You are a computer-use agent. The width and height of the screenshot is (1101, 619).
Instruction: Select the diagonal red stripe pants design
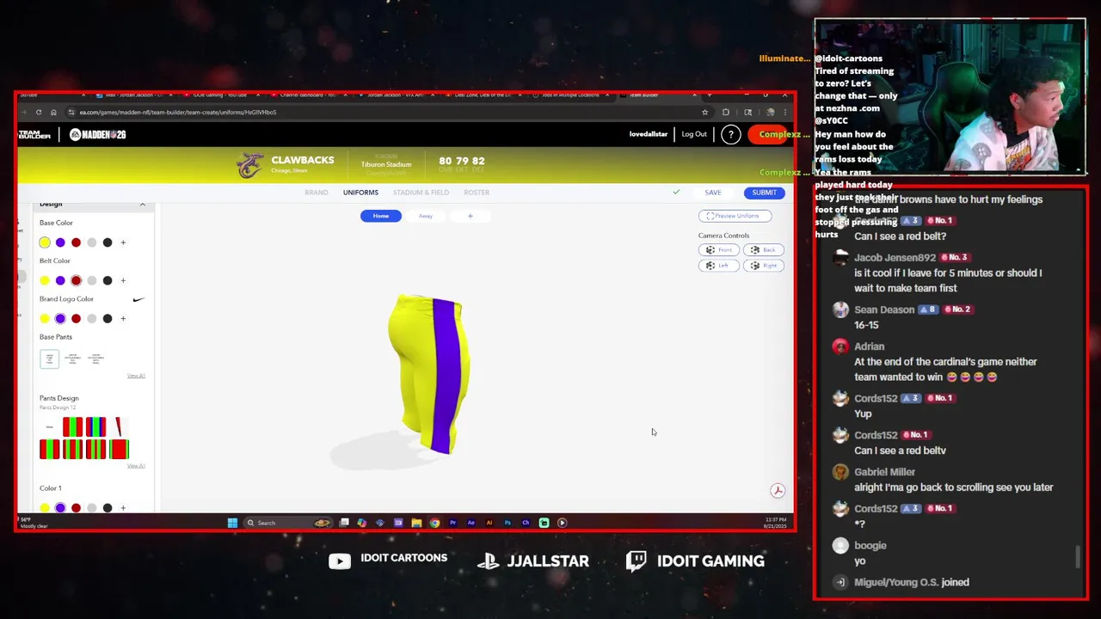click(x=118, y=426)
